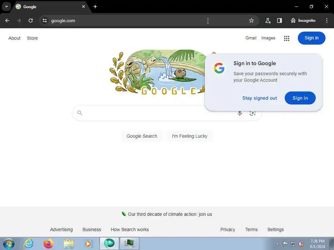This screenshot has width=334, height=250.
Task: Open the About link
Action: tap(14, 38)
